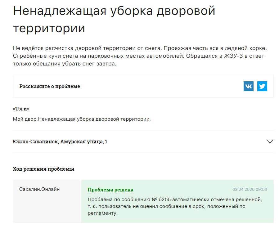Click the problem description paragraph
This screenshot has width=279, height=229.
click(x=140, y=56)
